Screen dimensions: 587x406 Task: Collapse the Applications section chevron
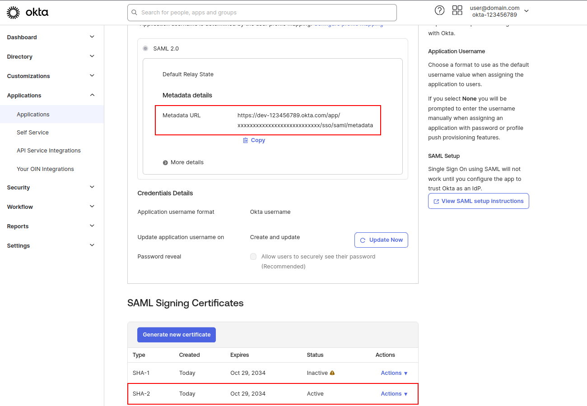click(x=92, y=95)
